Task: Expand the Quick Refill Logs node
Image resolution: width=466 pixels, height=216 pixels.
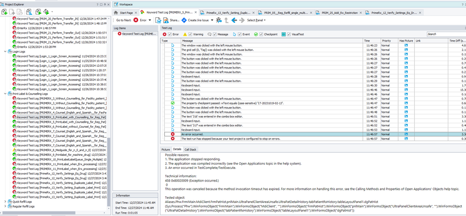Action: point(5,202)
